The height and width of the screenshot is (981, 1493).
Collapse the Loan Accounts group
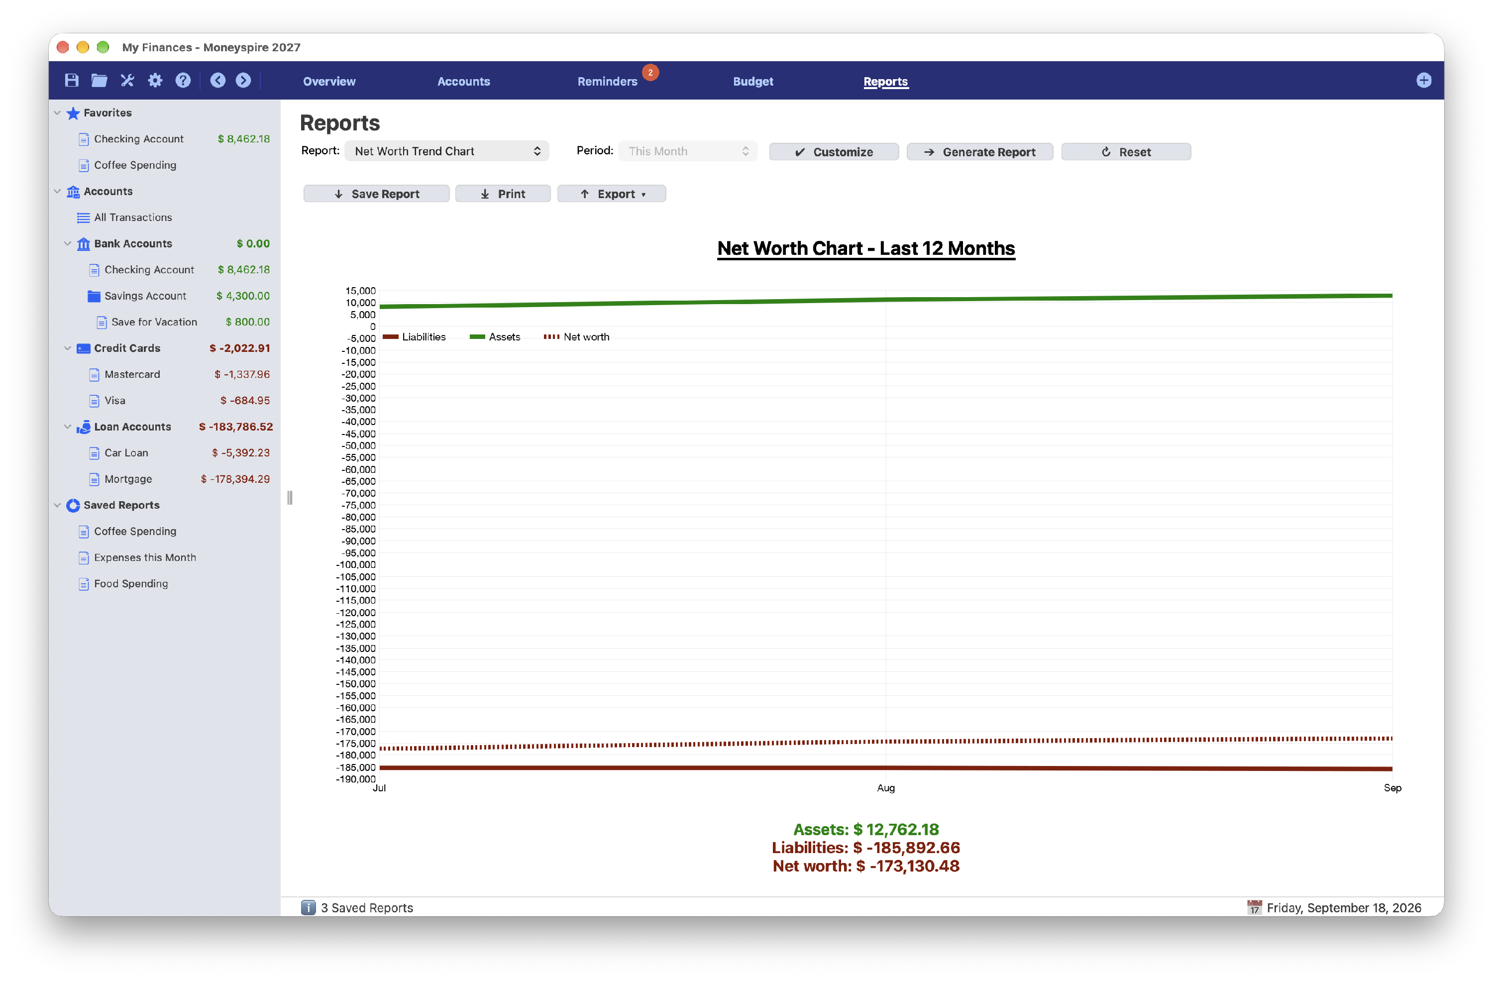[68, 427]
